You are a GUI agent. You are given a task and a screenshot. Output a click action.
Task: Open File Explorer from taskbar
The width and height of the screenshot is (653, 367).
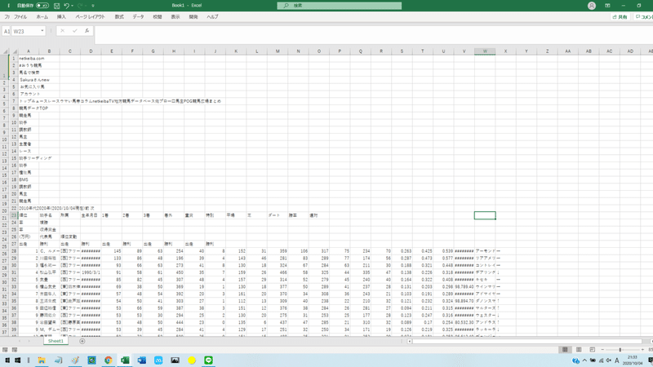tap(42, 360)
